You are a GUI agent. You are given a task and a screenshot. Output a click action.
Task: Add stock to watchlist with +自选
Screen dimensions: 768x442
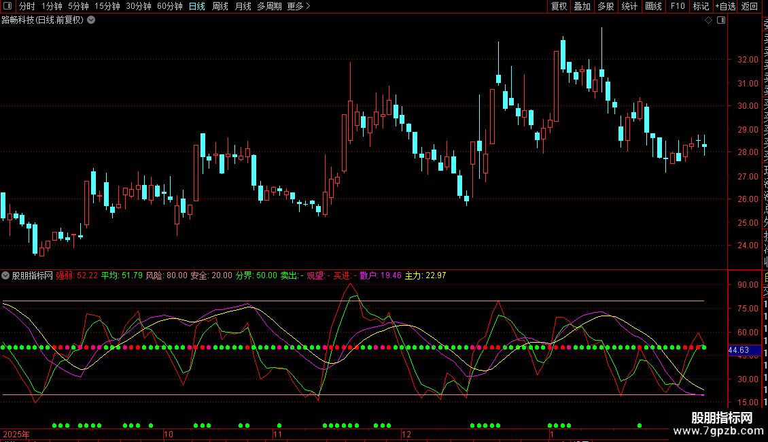click(x=725, y=7)
